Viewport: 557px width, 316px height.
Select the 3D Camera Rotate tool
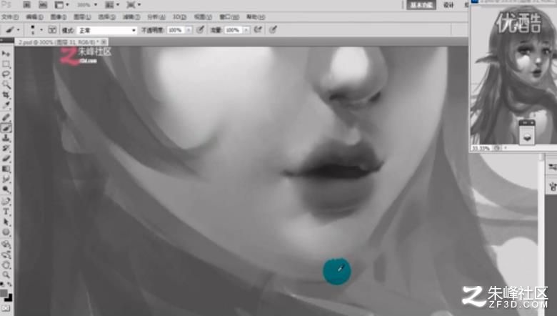pos(6,255)
